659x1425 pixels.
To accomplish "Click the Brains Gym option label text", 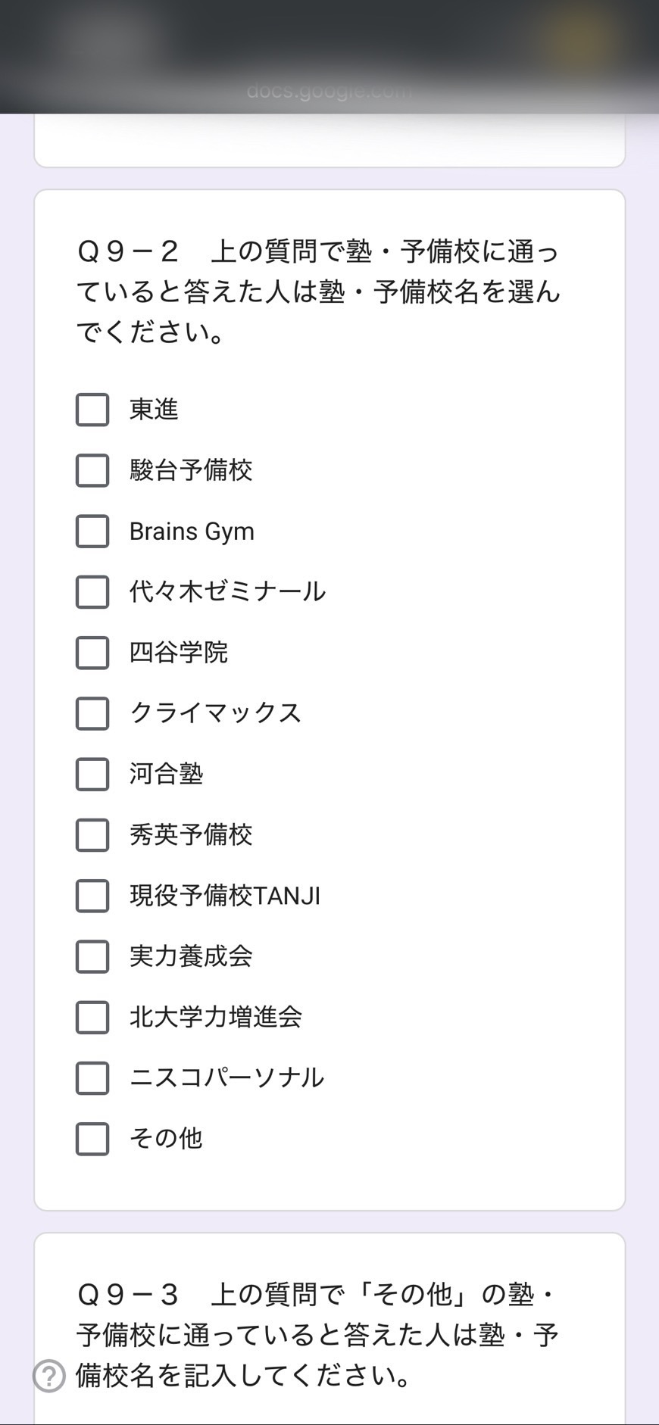I will (192, 532).
